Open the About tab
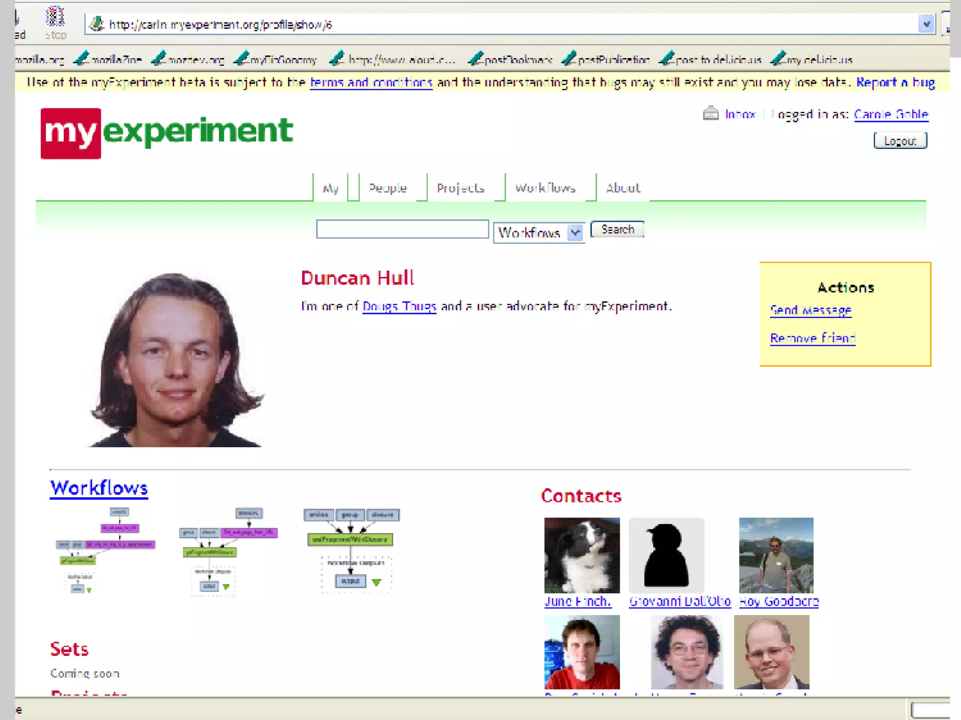 click(623, 188)
